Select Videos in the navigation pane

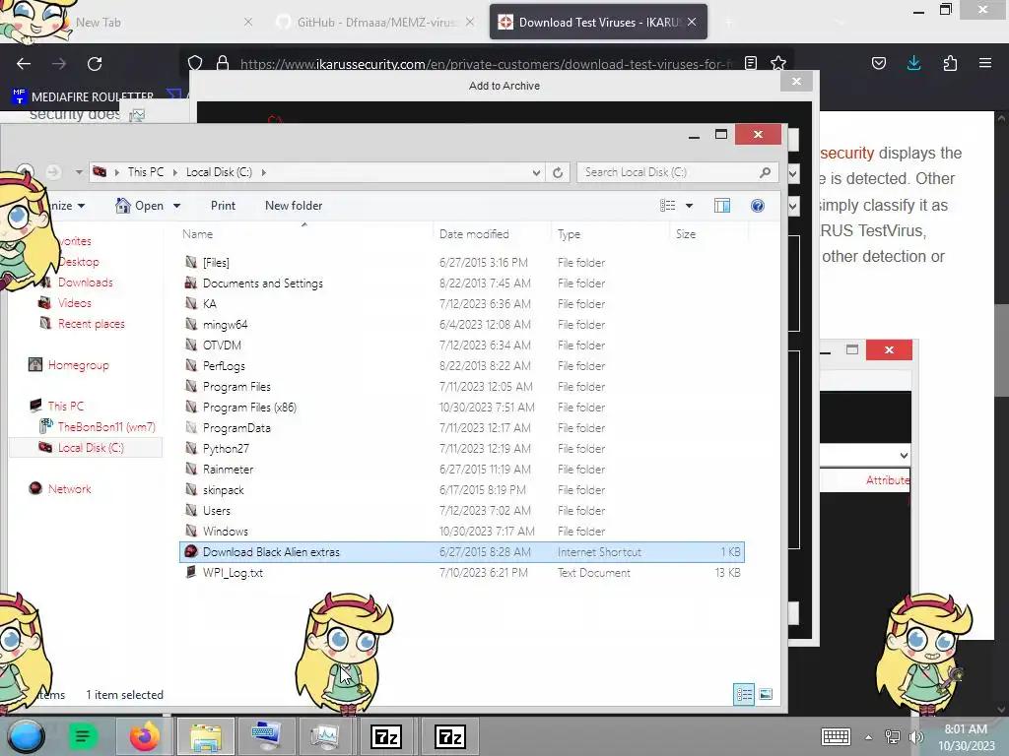point(74,303)
